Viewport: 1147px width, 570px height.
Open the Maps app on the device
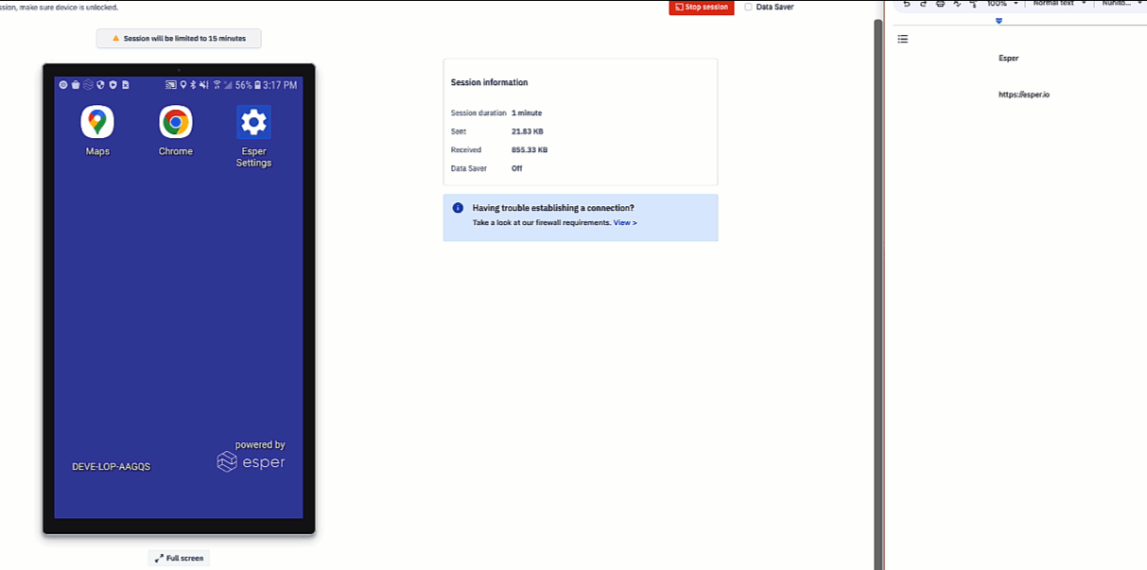click(x=97, y=131)
